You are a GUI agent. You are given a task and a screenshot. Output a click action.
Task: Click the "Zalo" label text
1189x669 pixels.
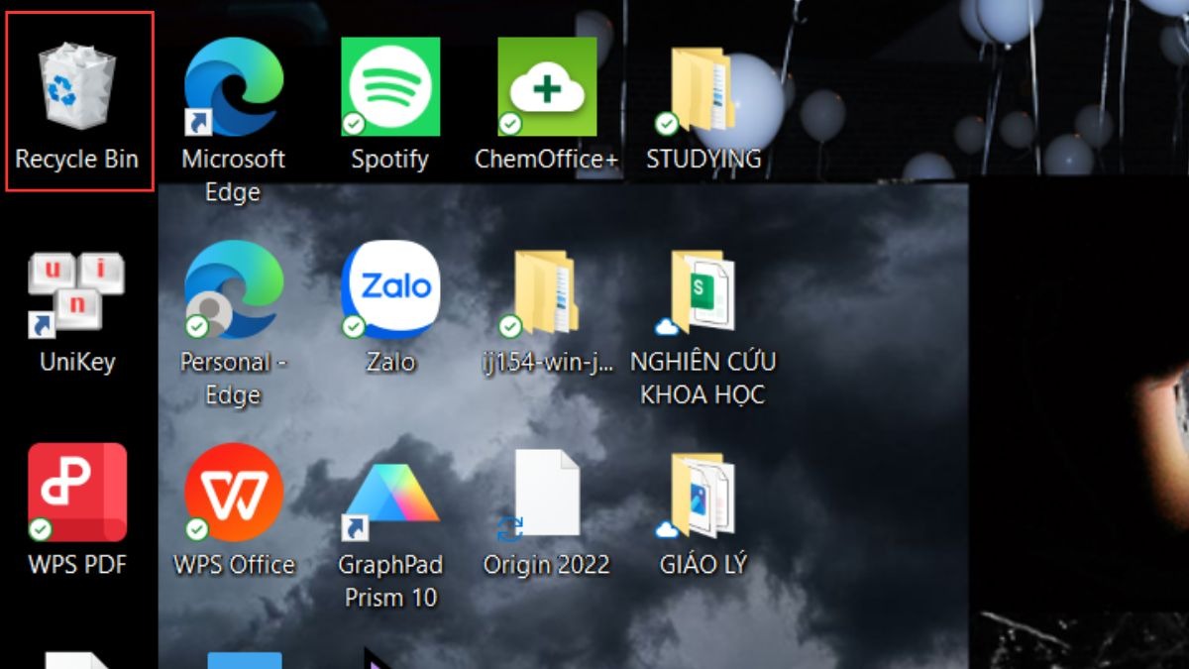tap(390, 363)
